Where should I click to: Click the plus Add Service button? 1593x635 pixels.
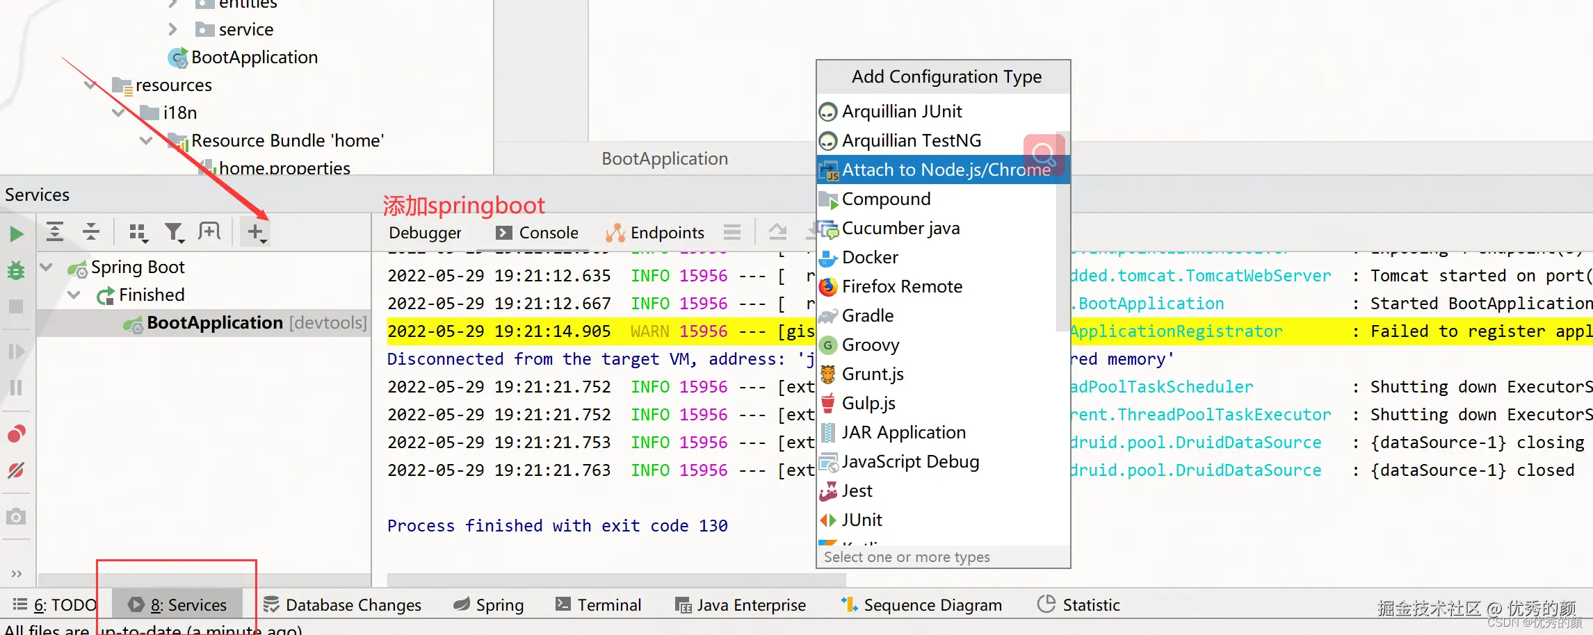pos(256,232)
